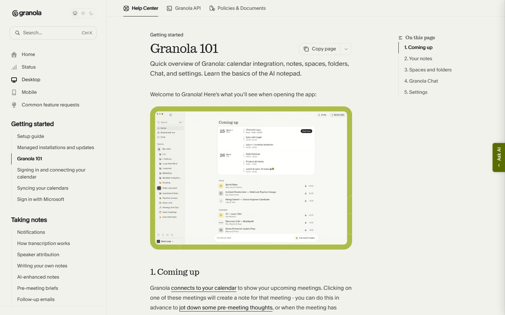Screen dimensions: 505x315
Task: Click the Copy page button
Action: [319, 49]
